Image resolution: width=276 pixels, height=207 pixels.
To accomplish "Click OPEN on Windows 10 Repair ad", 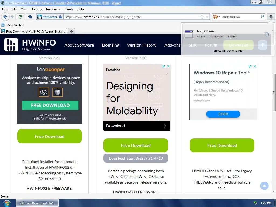I will coord(223,114).
